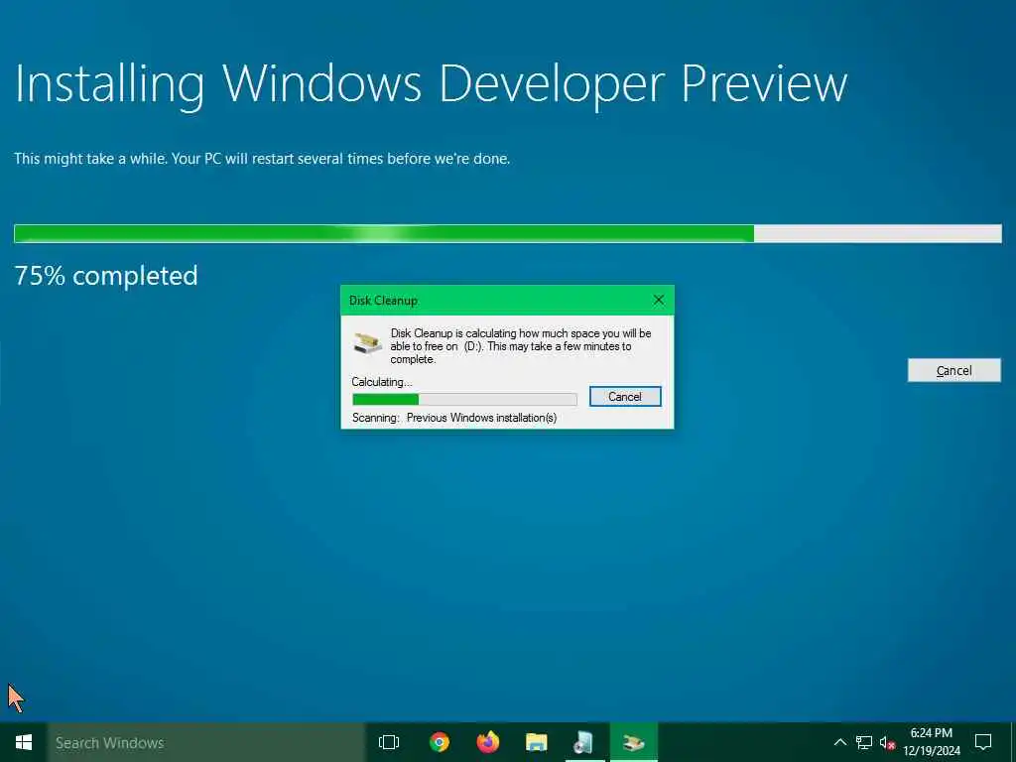
Task: Click the Disk Cleanup drive icon in dialog
Action: click(x=367, y=342)
